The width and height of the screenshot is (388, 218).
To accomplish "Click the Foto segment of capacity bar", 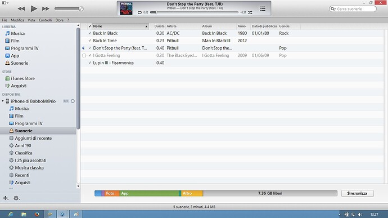I will coord(112,193).
